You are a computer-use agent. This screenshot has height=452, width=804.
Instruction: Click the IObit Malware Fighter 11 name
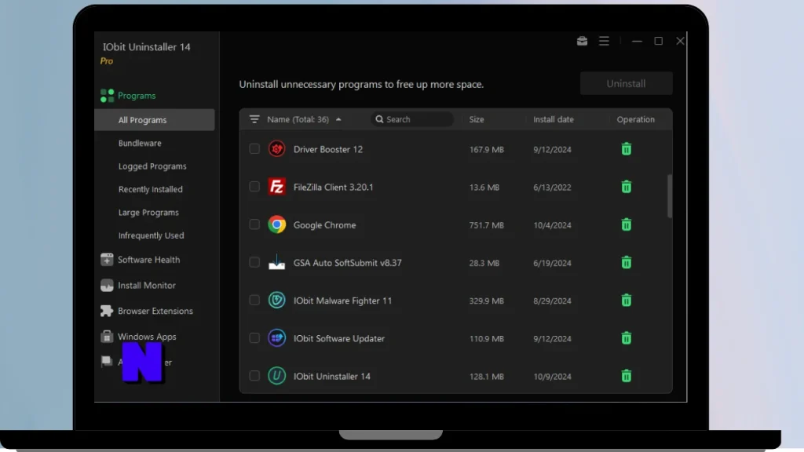coord(342,301)
